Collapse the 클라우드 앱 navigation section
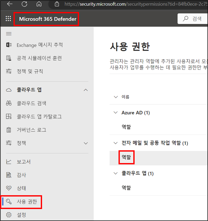208x221 pixels. (86, 90)
